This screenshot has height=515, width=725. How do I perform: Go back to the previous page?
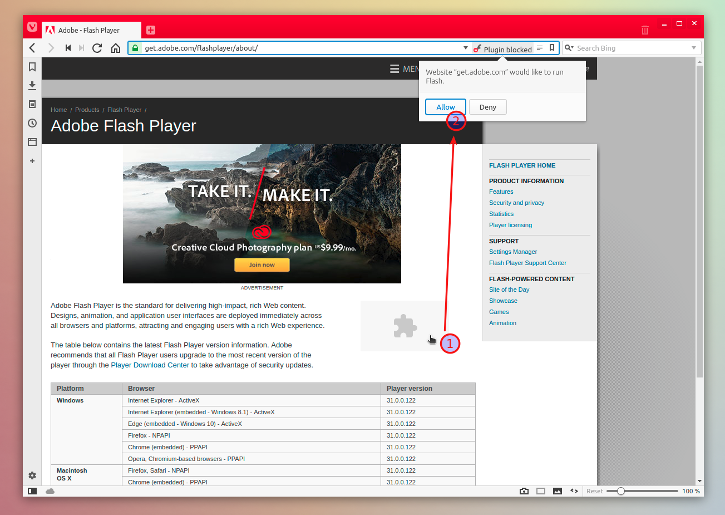32,48
